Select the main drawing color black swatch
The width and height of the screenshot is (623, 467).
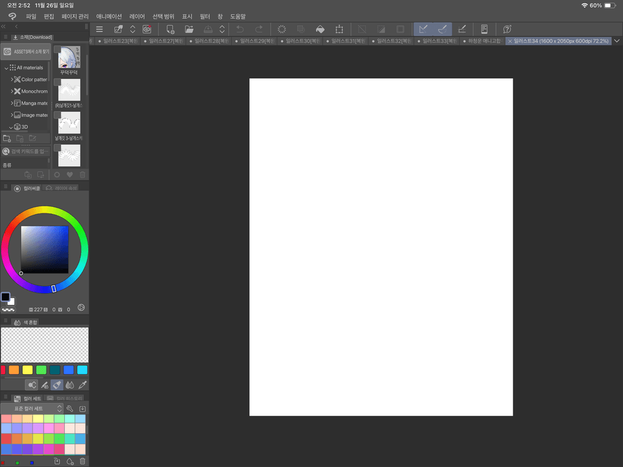click(x=5, y=296)
